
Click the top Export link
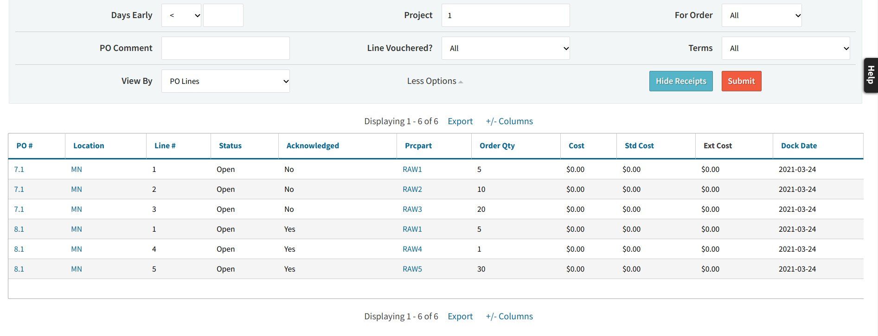[460, 121]
